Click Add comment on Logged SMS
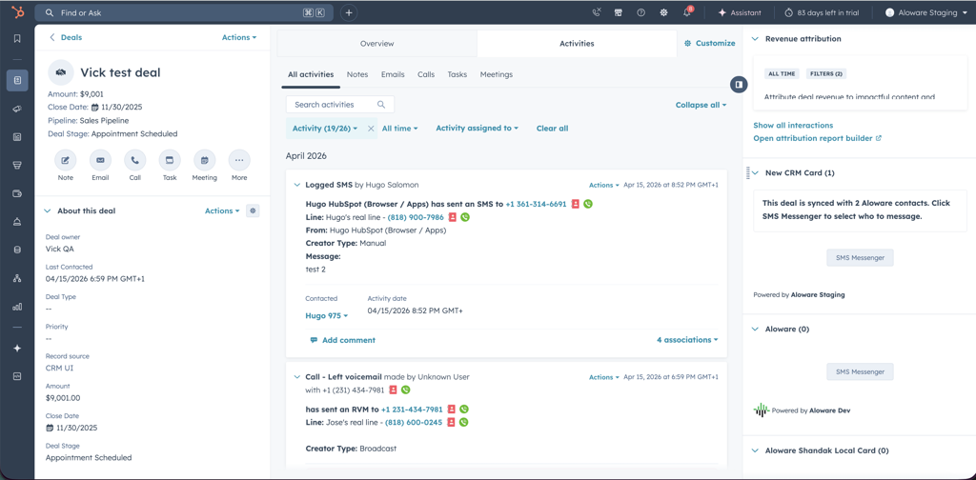976x480 pixels. pyautogui.click(x=343, y=340)
